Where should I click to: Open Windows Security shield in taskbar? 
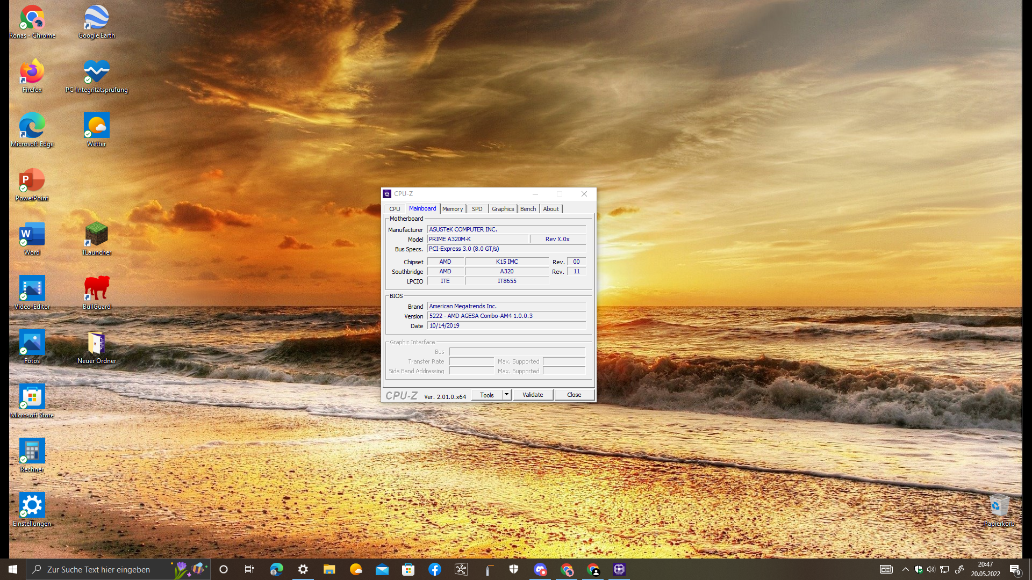click(x=514, y=569)
